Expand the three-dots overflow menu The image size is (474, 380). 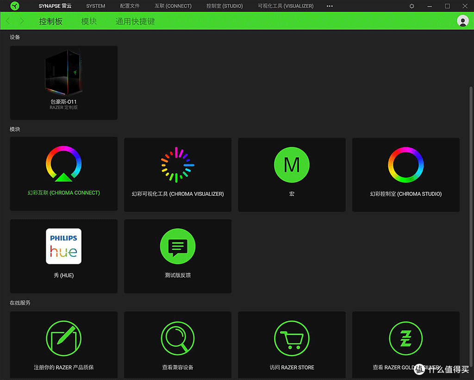330,6
